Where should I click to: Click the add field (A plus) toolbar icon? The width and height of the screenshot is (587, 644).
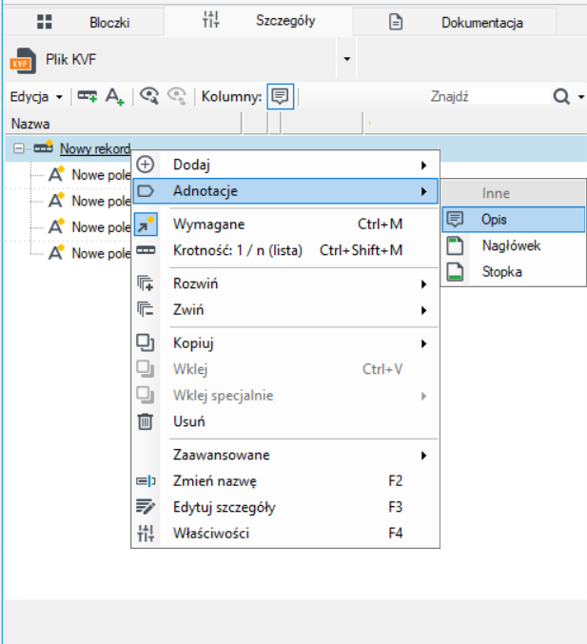(114, 97)
